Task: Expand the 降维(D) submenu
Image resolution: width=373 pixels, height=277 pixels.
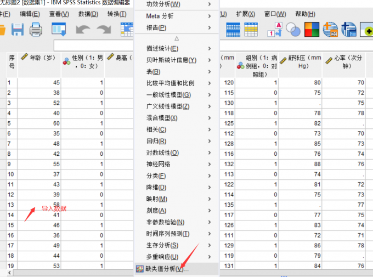Action: point(177,187)
